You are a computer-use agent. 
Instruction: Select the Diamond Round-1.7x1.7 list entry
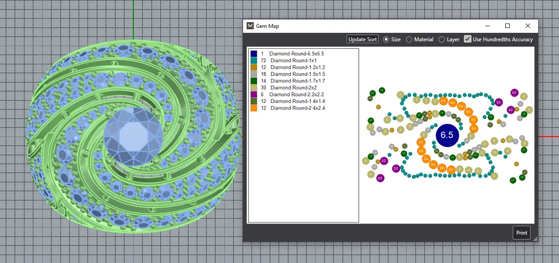[297, 81]
